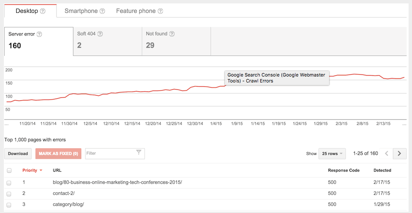The width and height of the screenshot is (412, 213).
Task: Click the Download button
Action: click(x=18, y=153)
